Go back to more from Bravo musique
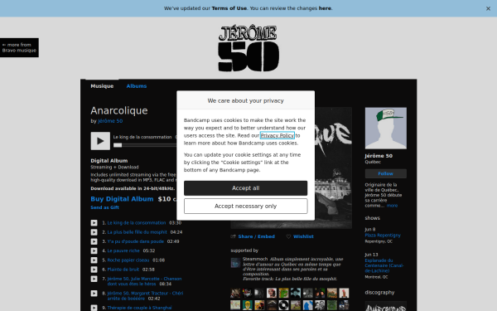This screenshot has width=497, height=311. (x=19, y=47)
